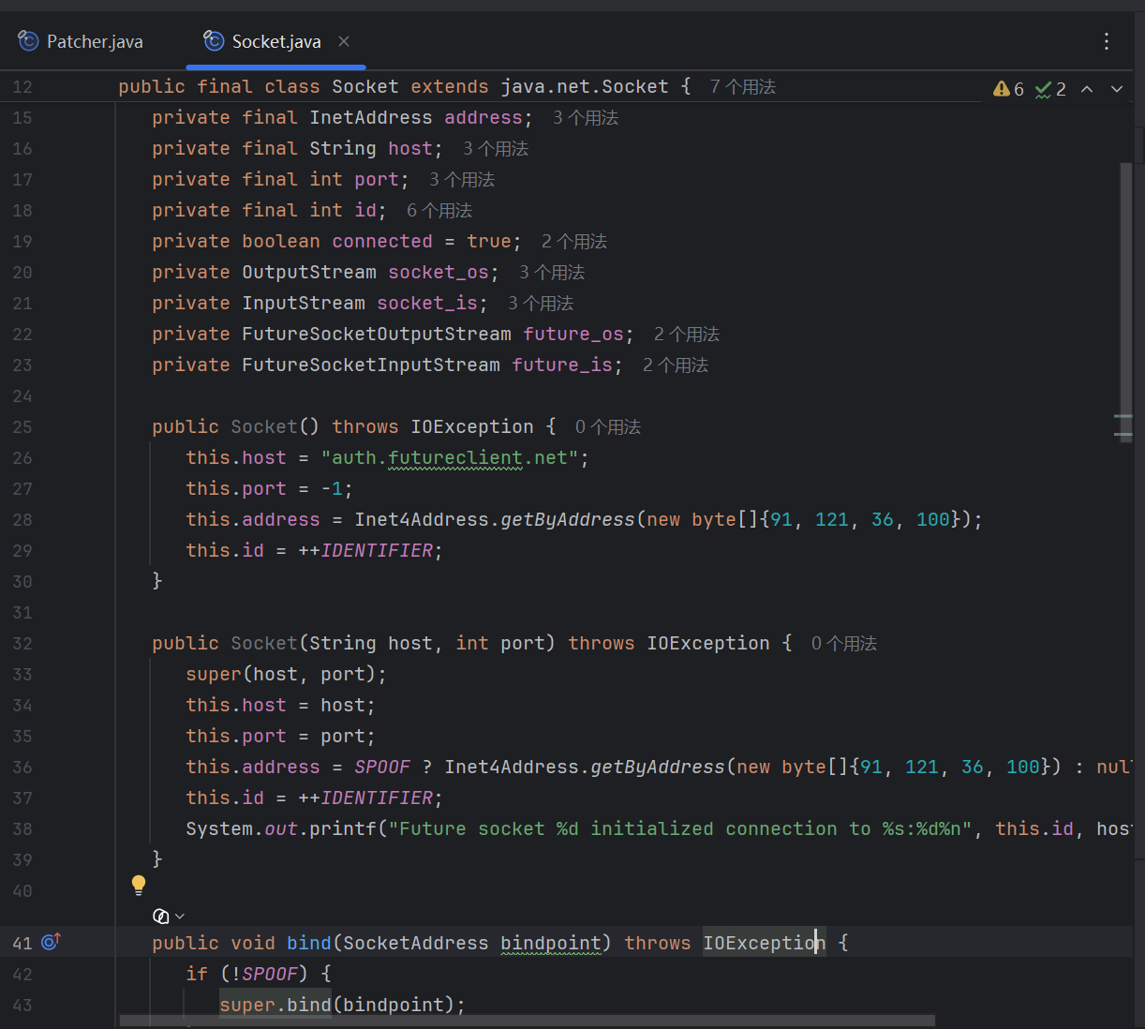Image resolution: width=1145 pixels, height=1029 pixels.
Task: Click line number 32 in the gutter
Action: click(x=22, y=644)
